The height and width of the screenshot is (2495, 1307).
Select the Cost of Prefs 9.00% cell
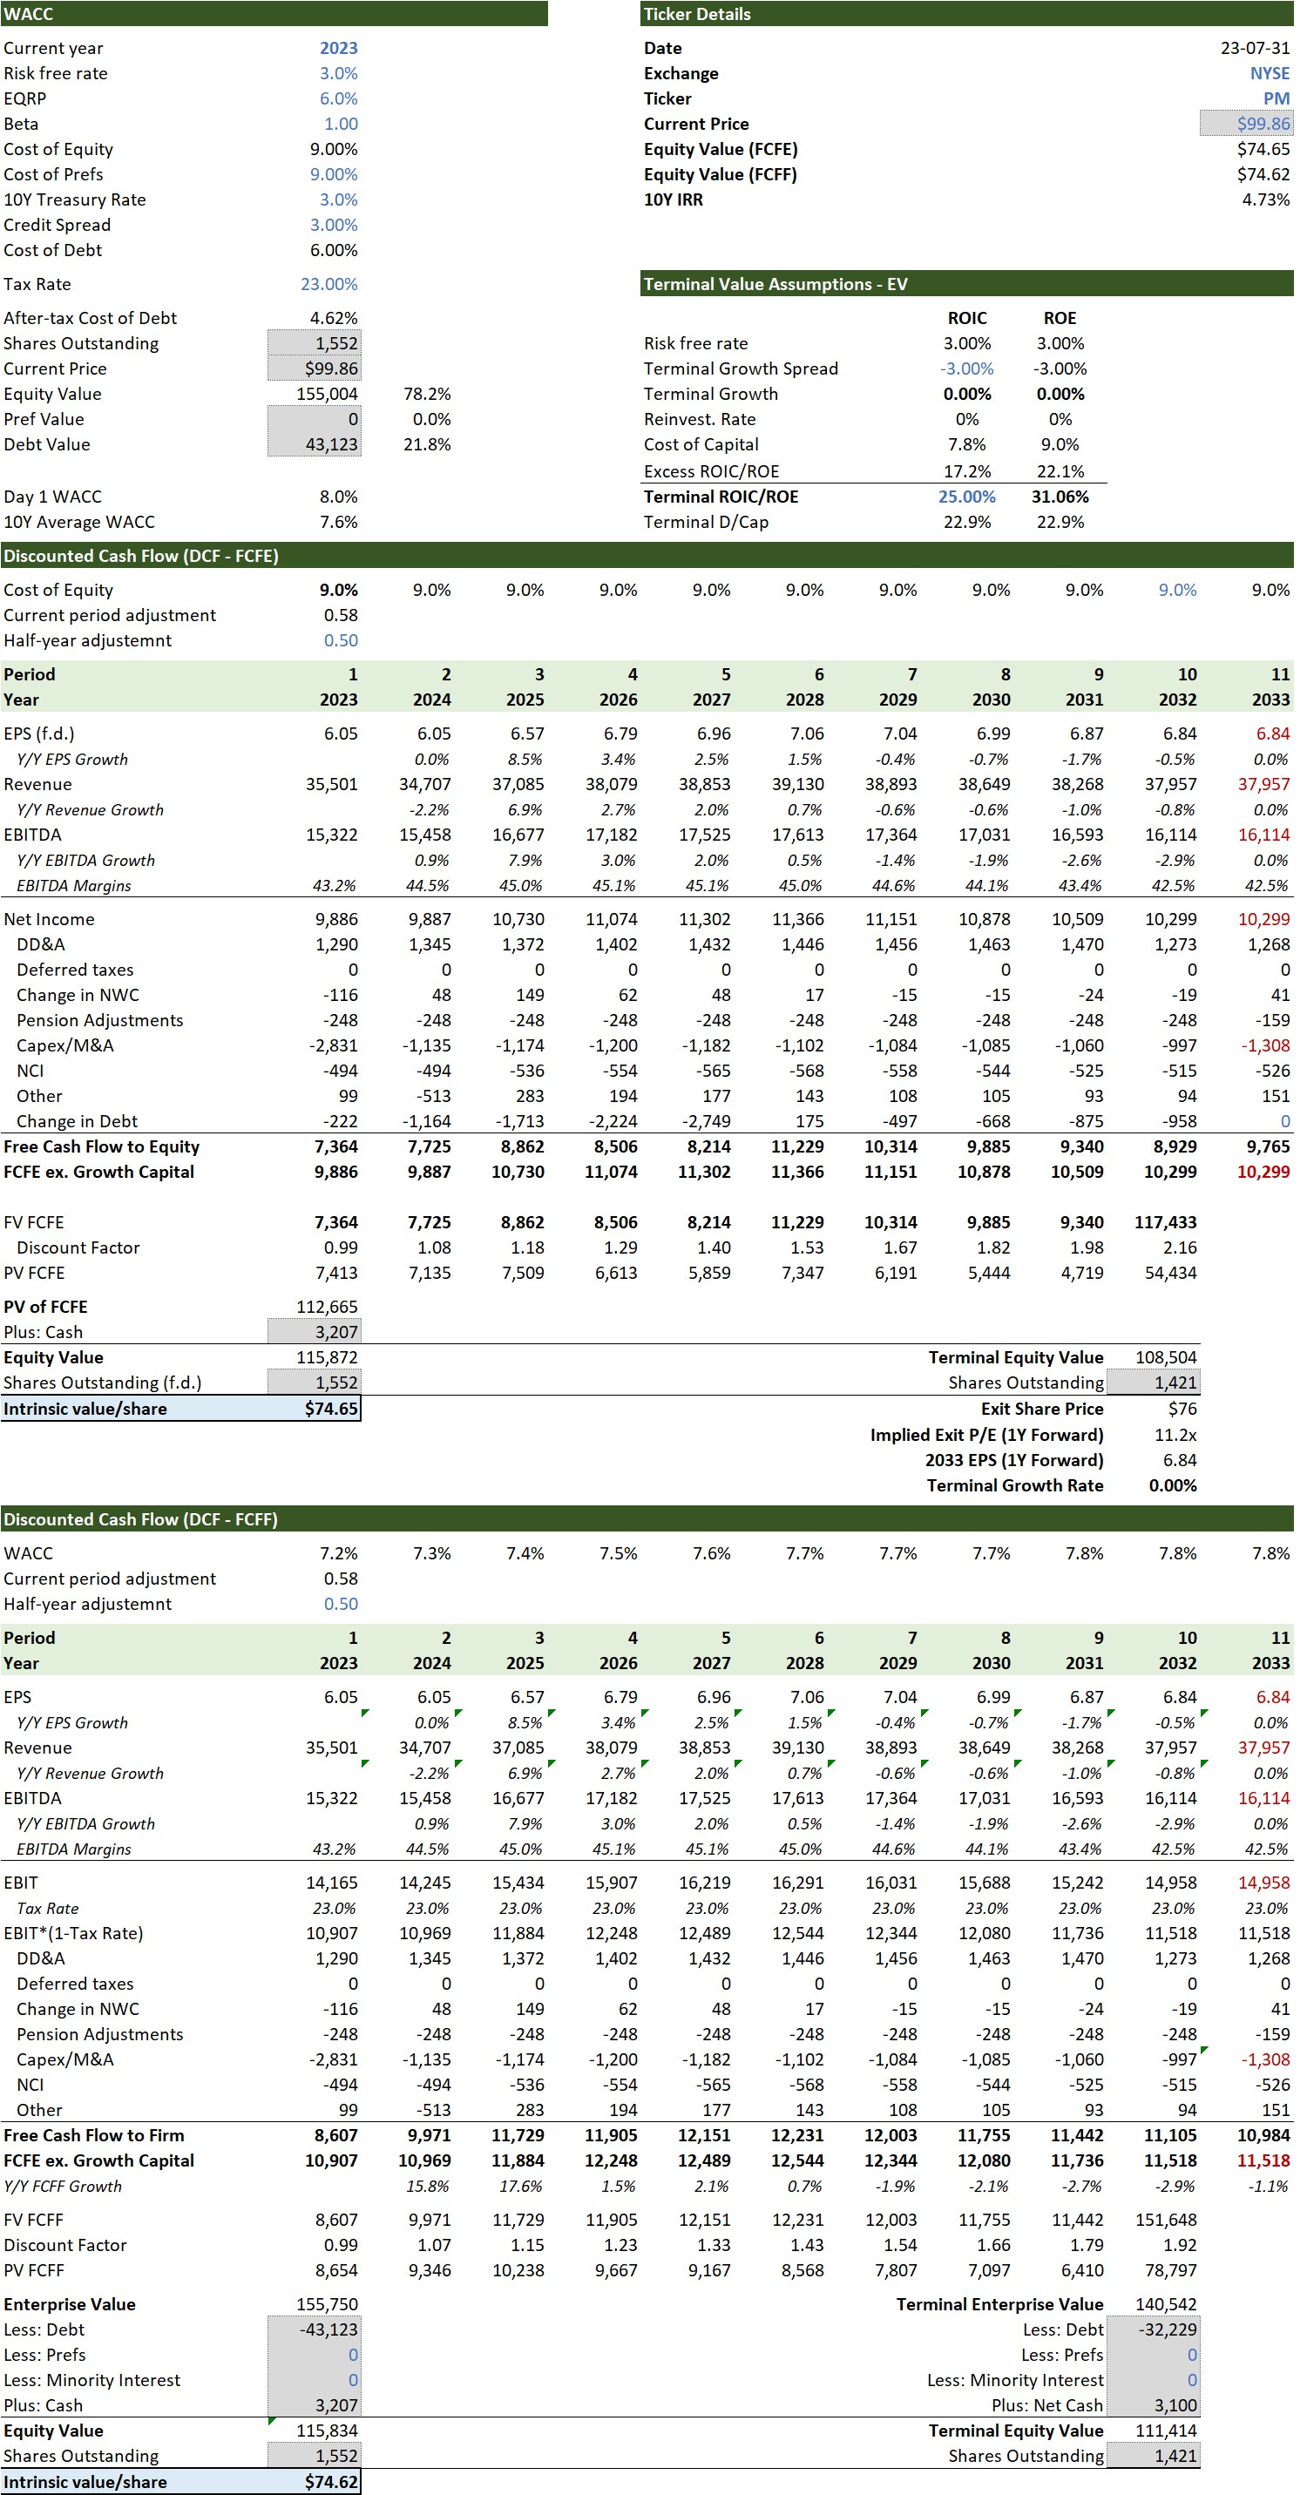click(334, 174)
